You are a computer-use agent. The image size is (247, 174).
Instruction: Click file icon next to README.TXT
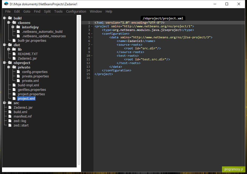pos(14,54)
